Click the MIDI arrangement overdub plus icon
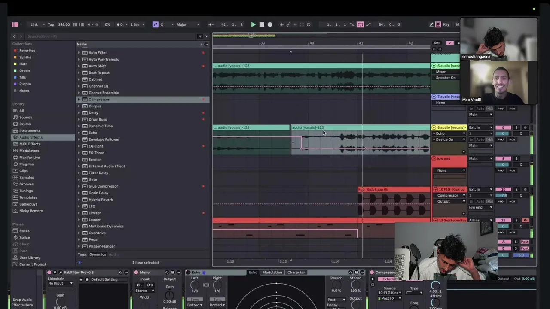Viewport: 550px width, 309px height. [281, 24]
